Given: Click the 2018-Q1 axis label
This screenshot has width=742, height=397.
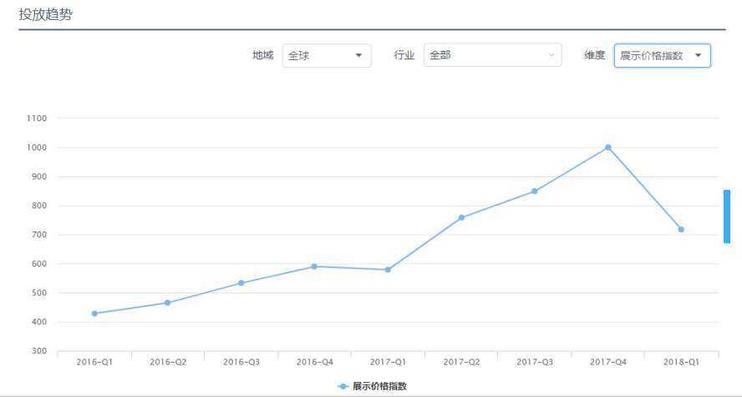Looking at the screenshot, I should [682, 362].
